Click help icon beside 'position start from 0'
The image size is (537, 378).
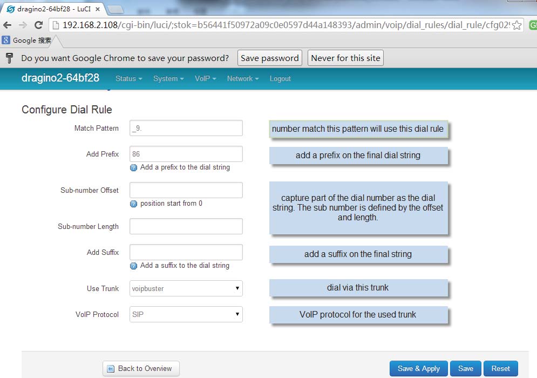133,204
